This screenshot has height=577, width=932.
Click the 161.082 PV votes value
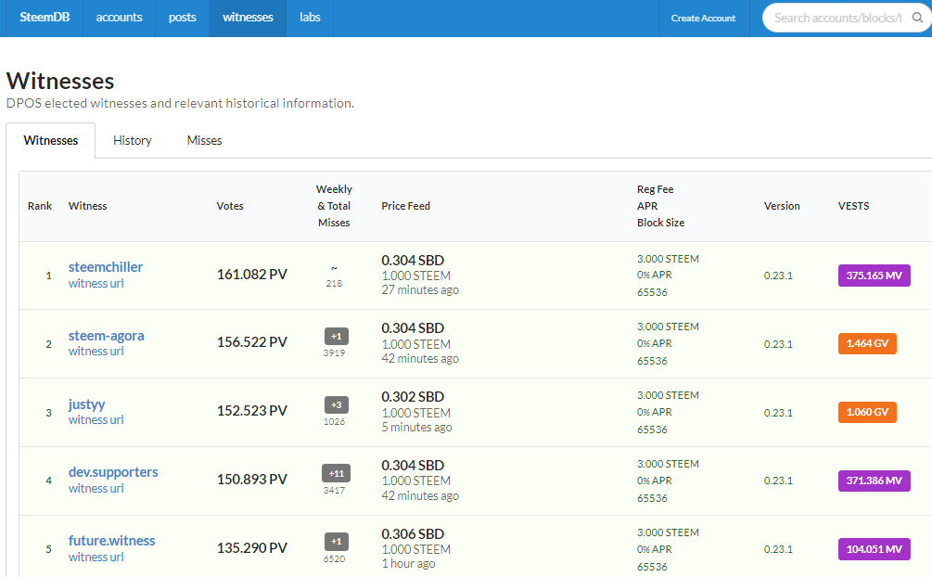coord(252,275)
